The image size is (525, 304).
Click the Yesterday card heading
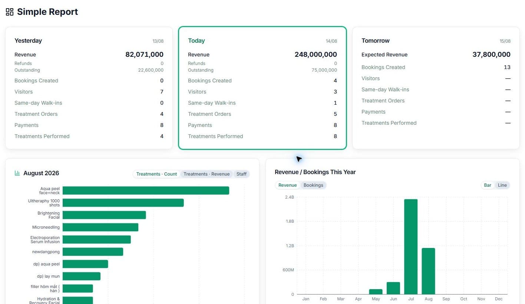click(28, 41)
